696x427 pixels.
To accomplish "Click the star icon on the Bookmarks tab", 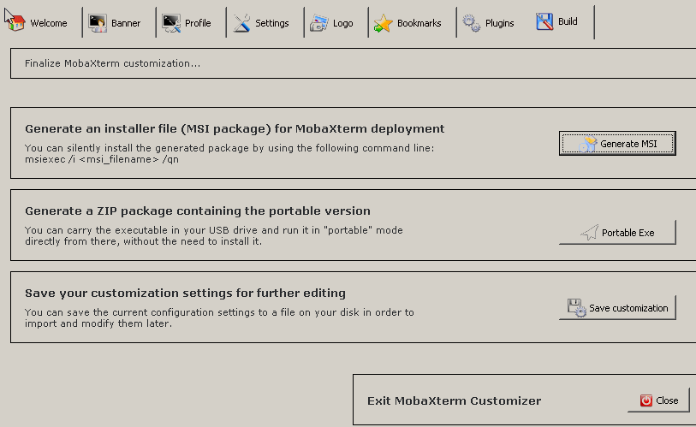I will coord(384,23).
